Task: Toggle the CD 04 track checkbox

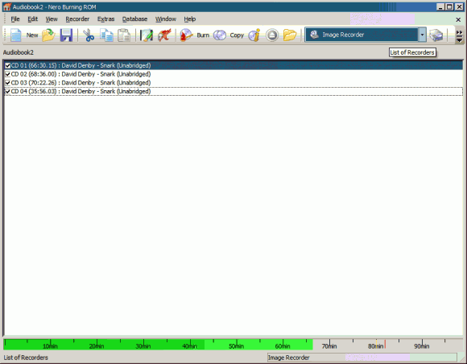Action: coord(8,92)
